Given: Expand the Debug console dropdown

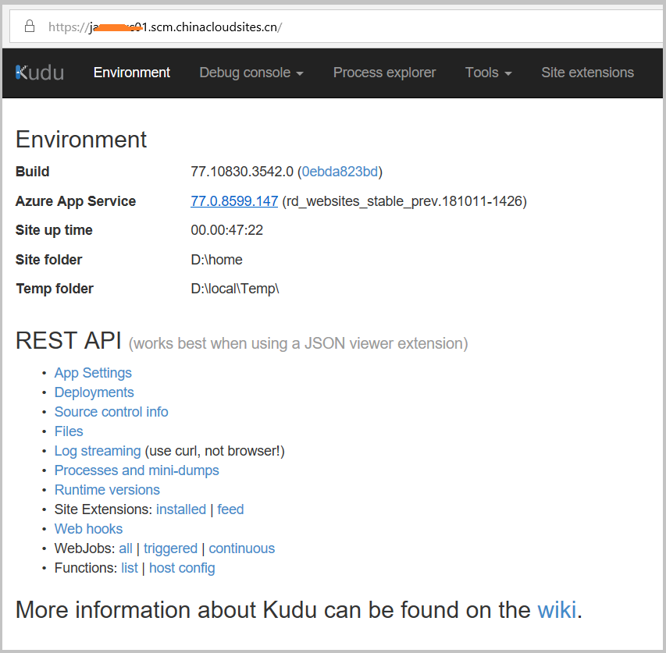Looking at the screenshot, I should click(251, 73).
